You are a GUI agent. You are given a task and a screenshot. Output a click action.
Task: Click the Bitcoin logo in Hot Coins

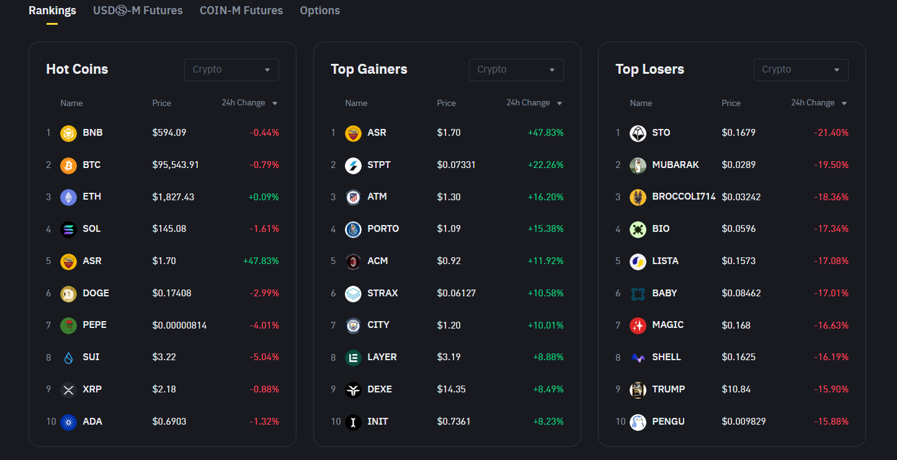tap(68, 165)
